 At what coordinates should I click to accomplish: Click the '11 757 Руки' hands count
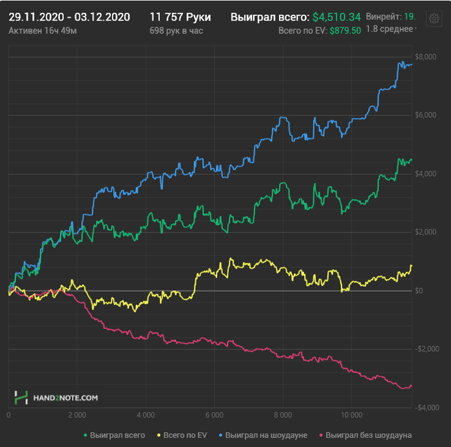pyautogui.click(x=180, y=17)
